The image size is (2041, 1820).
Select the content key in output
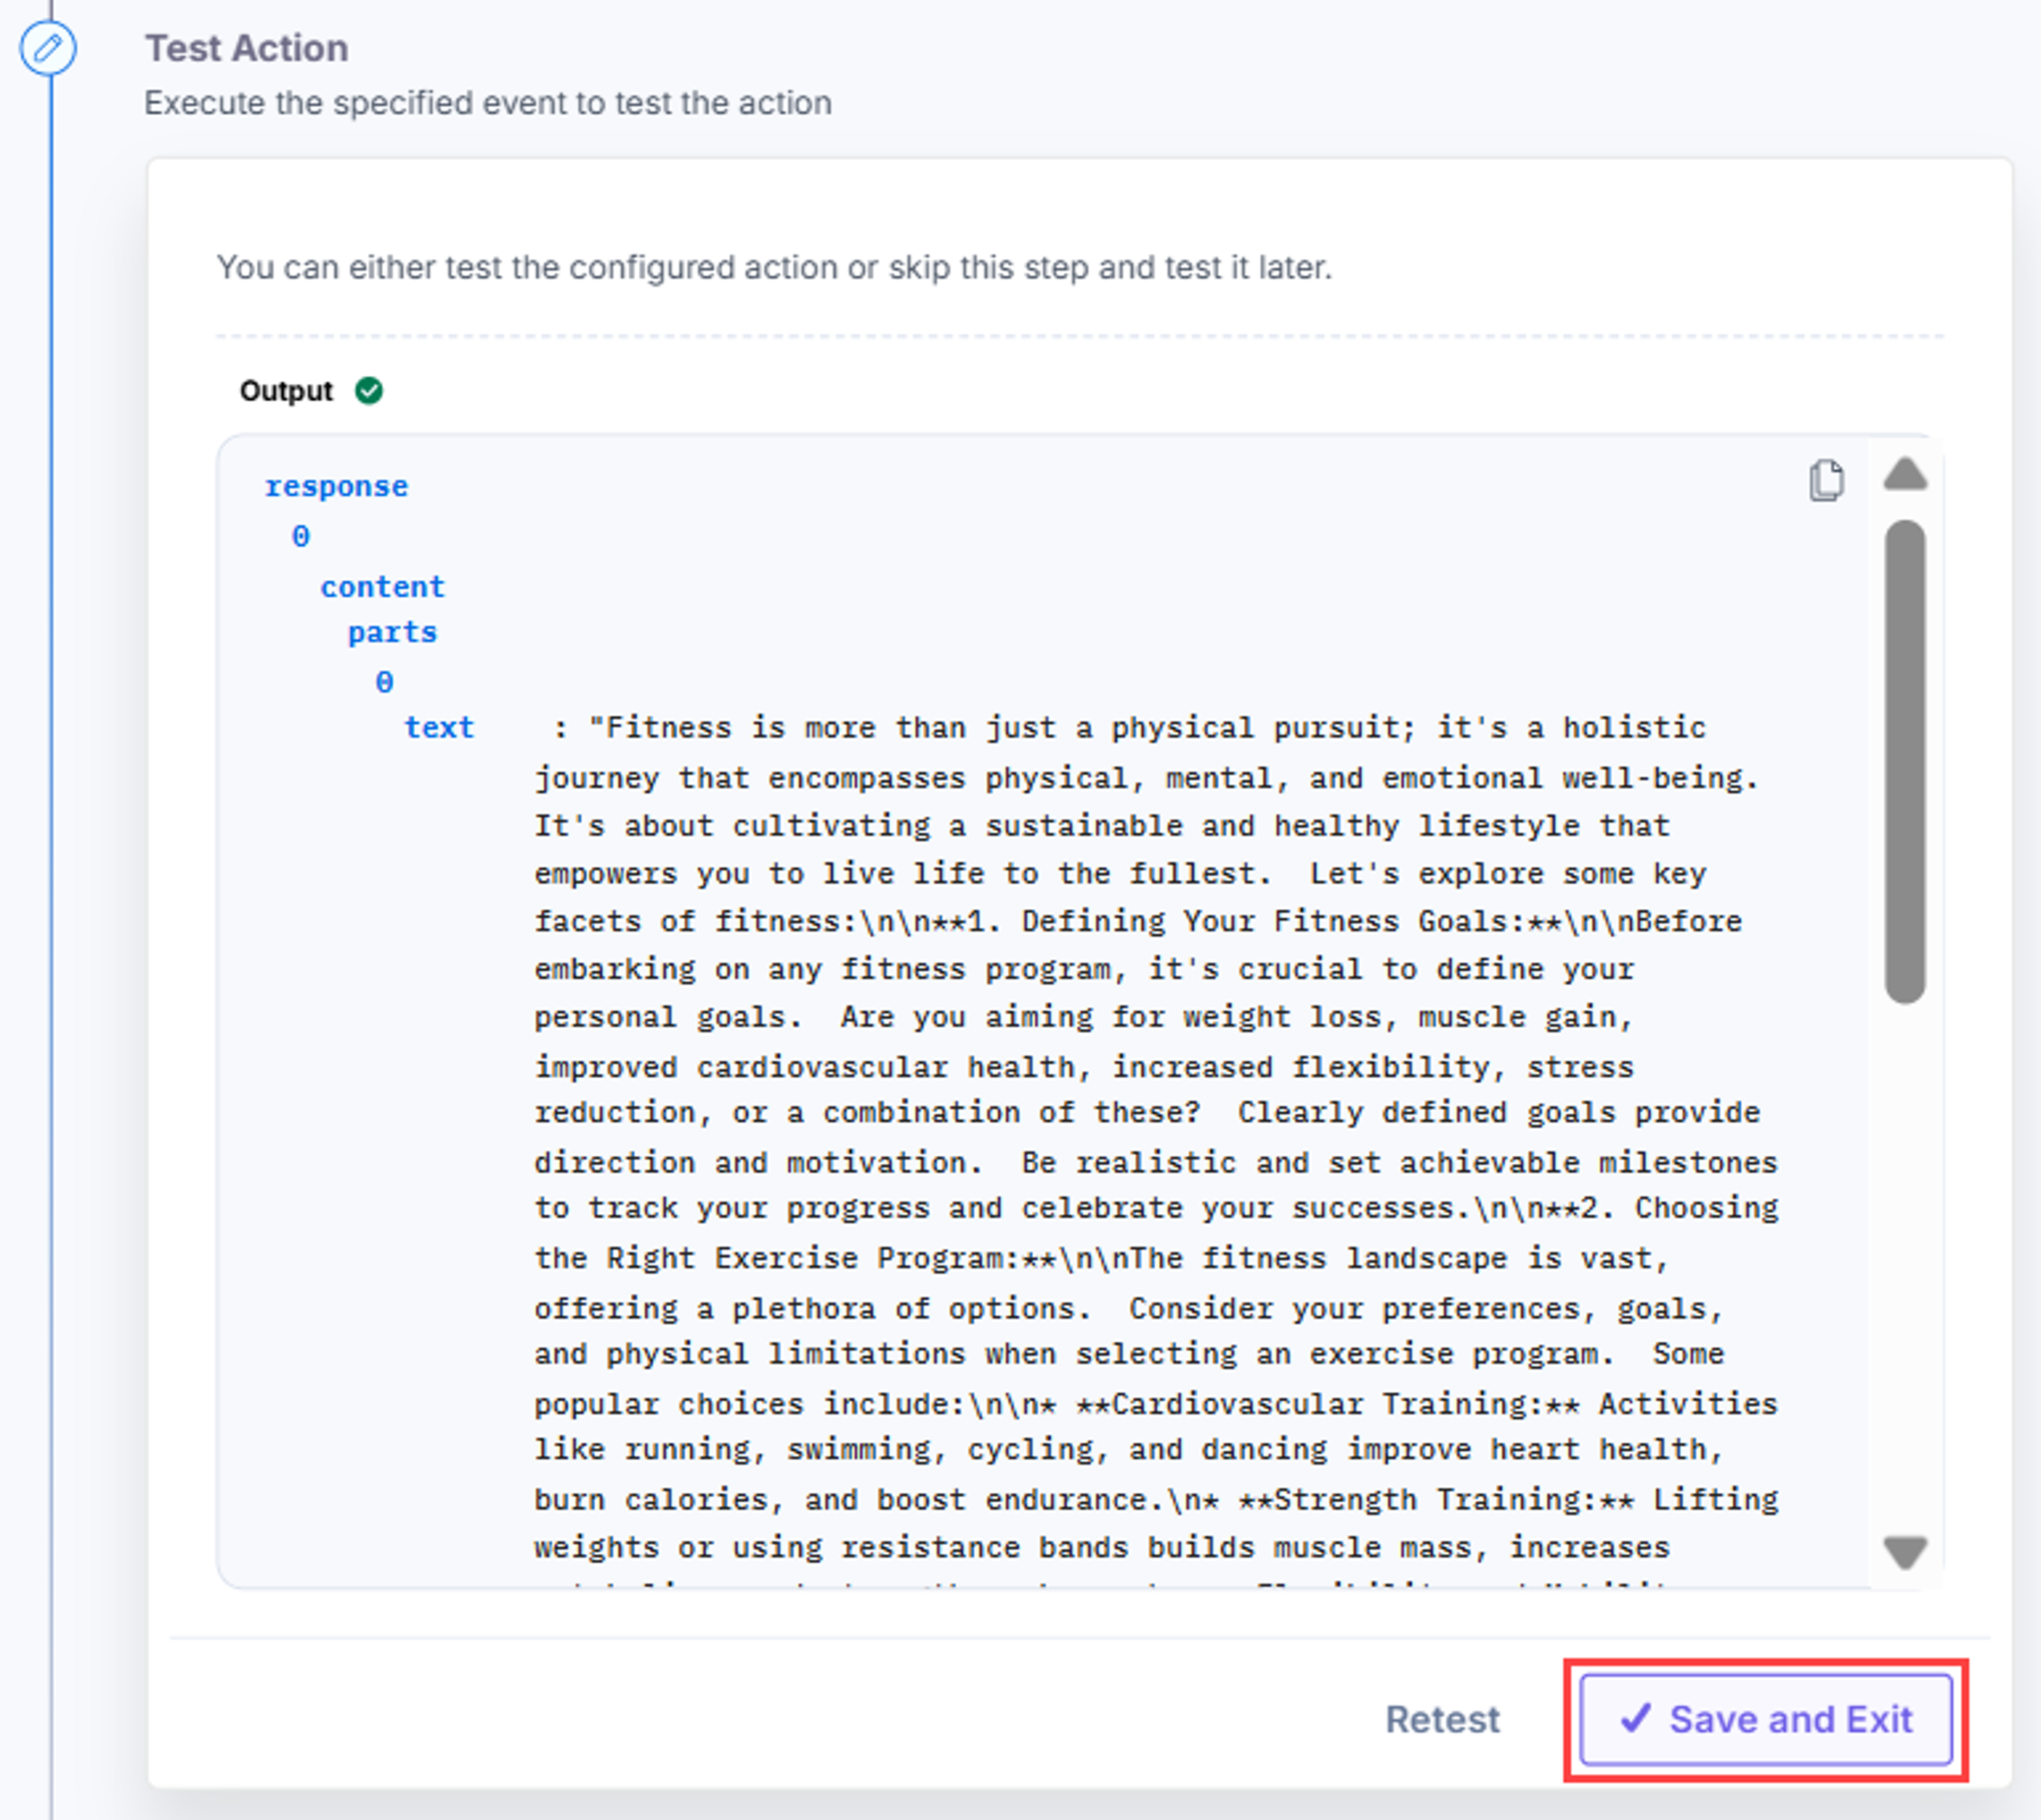383,586
